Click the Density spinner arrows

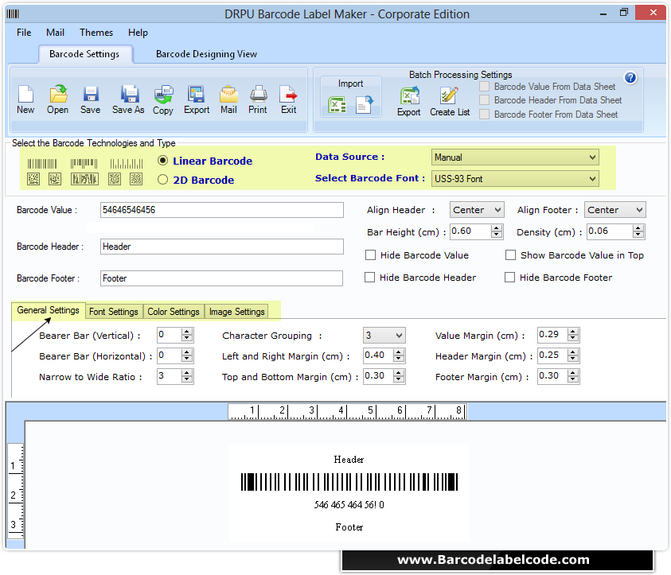638,231
